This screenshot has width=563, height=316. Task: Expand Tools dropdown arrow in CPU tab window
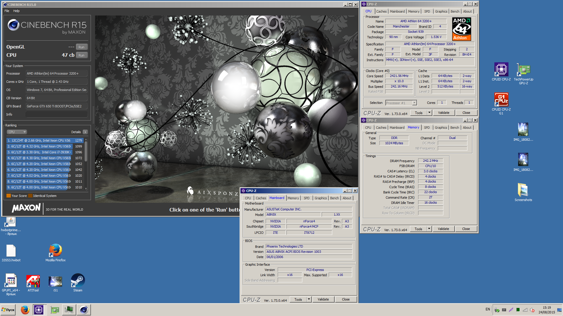pyautogui.click(x=429, y=113)
